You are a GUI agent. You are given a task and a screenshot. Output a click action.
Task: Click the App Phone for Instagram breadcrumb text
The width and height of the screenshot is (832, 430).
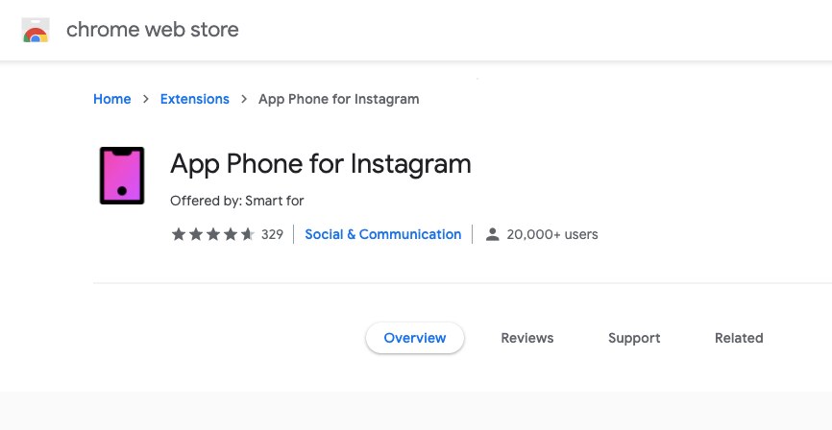coord(339,99)
